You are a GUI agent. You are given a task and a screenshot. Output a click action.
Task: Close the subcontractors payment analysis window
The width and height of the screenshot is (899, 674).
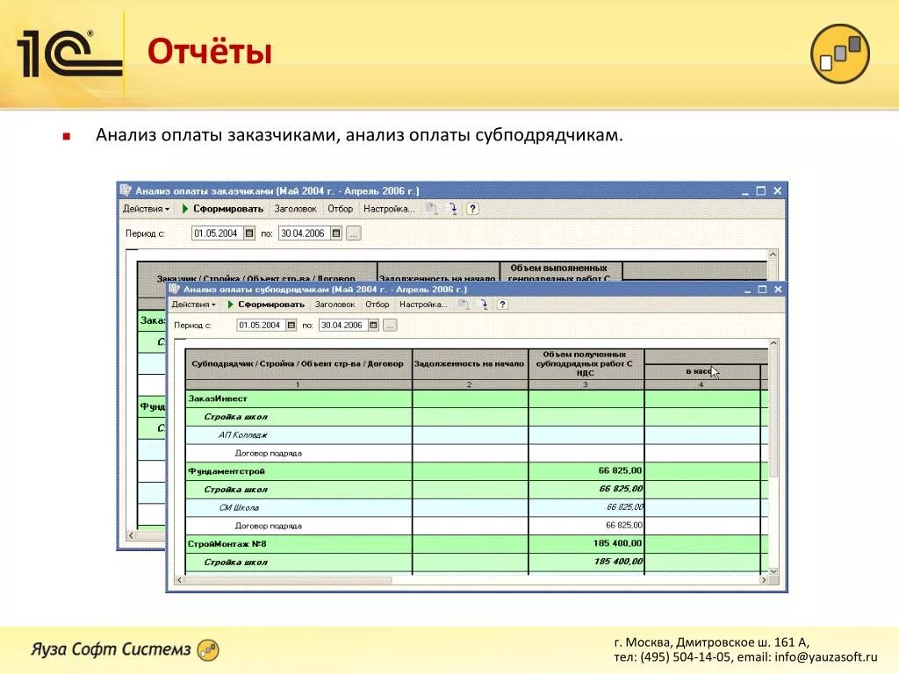click(778, 290)
